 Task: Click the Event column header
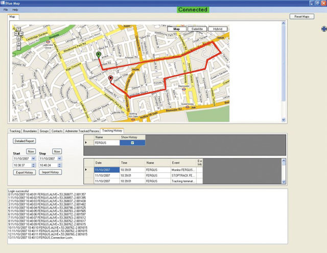(x=183, y=163)
